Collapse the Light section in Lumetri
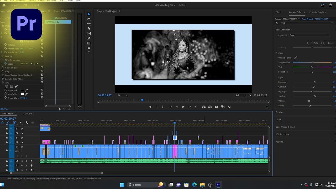 click(277, 77)
